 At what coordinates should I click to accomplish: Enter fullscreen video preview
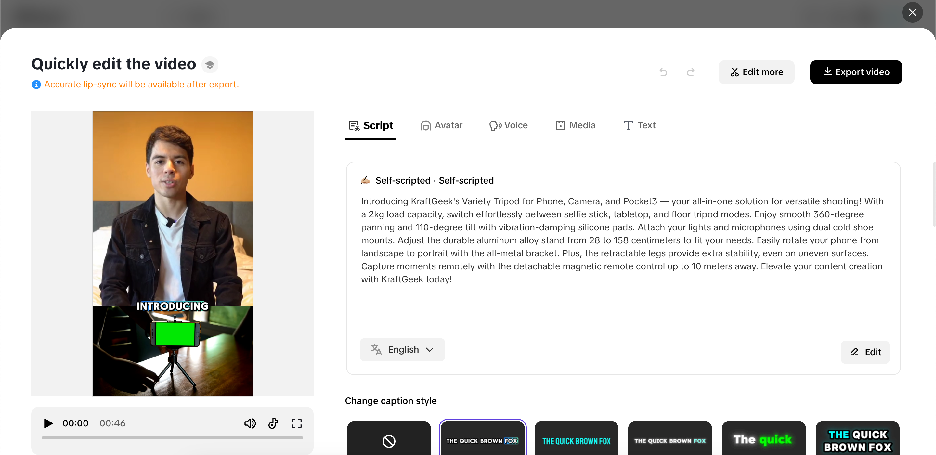tap(296, 423)
